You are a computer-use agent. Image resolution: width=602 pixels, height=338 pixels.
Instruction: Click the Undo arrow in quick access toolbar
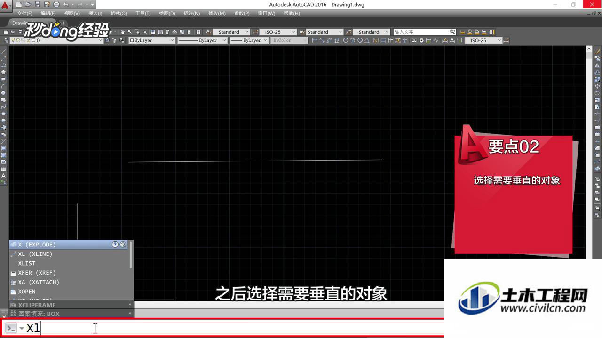[66, 4]
